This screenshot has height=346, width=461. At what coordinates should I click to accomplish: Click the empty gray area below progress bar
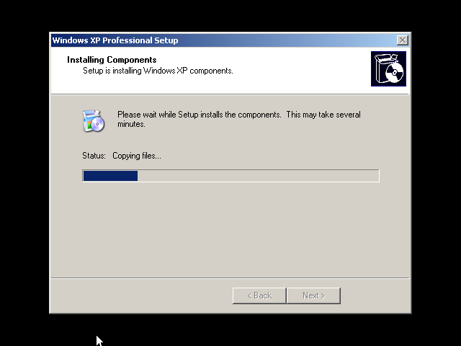coord(230,229)
